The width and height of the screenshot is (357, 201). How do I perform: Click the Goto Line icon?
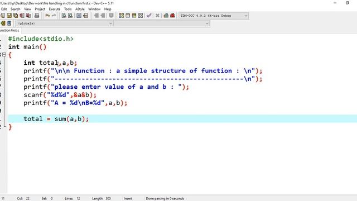85,16
